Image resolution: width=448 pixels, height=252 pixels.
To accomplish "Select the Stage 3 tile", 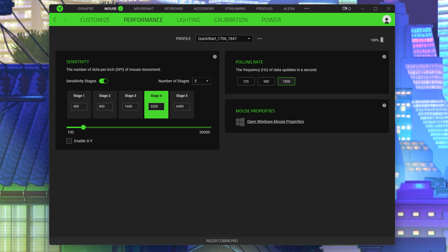I will tap(131, 105).
